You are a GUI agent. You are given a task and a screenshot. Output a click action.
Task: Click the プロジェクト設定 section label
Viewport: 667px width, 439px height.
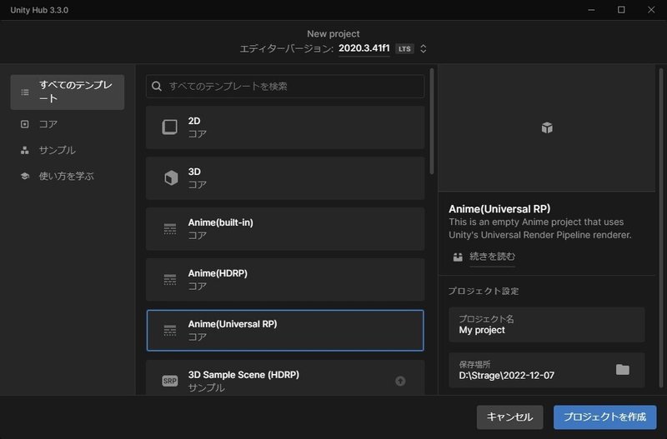[x=484, y=291]
